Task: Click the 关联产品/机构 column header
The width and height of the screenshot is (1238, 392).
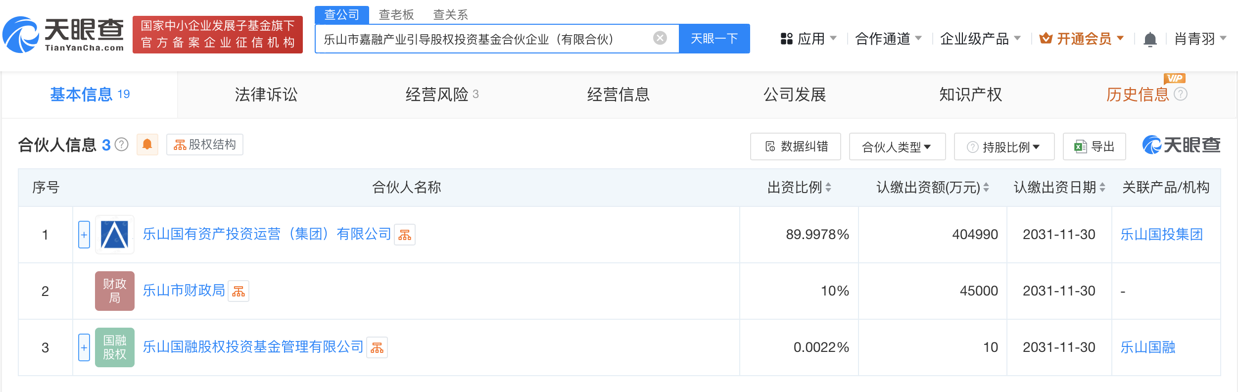Action: tap(1166, 187)
